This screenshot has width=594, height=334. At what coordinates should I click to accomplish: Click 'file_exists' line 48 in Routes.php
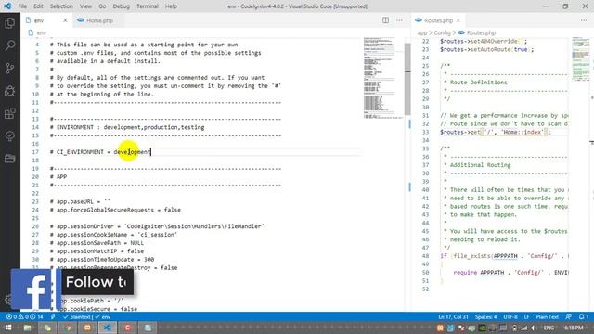(504, 256)
